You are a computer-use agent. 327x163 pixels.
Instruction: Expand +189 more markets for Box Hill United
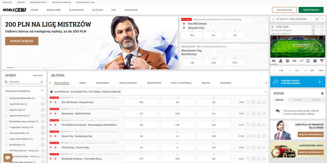click(241, 102)
